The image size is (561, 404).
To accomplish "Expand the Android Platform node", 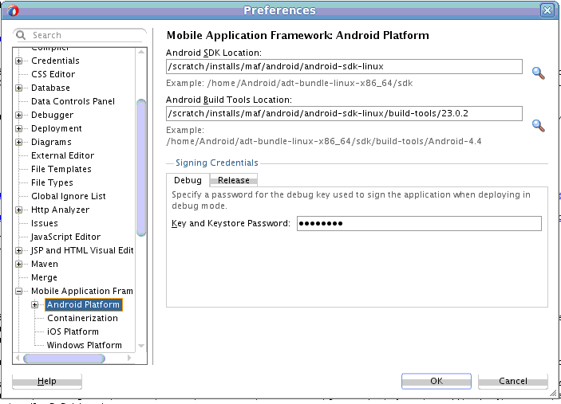I will (x=34, y=305).
